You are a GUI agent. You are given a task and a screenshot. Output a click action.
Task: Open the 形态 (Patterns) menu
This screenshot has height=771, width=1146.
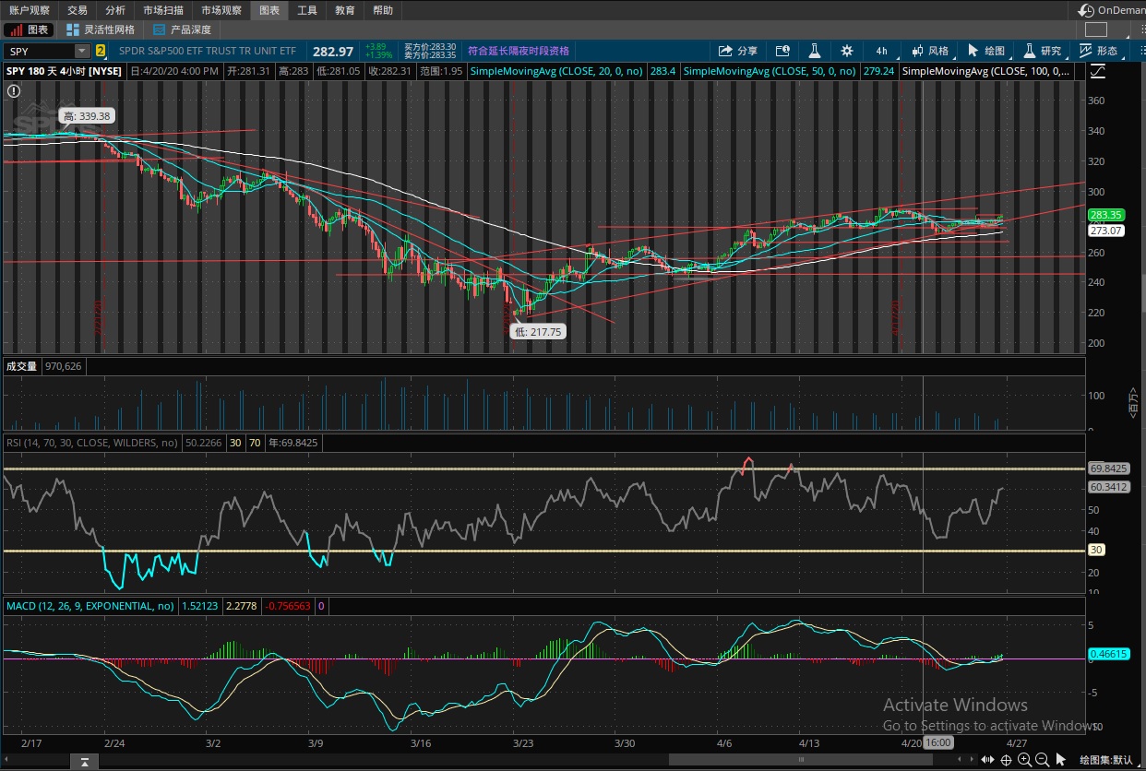tap(1099, 52)
